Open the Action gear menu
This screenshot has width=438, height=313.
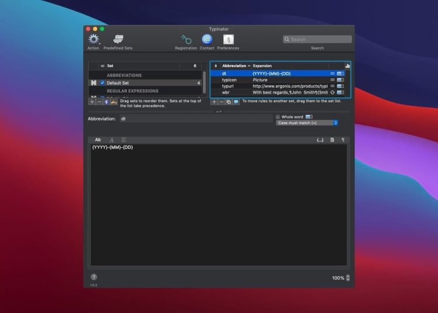click(x=93, y=39)
